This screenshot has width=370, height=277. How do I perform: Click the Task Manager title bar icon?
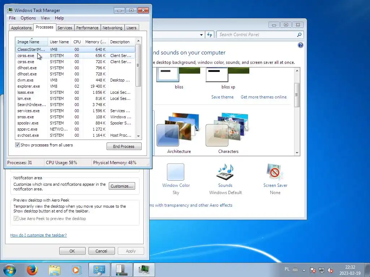(10, 10)
